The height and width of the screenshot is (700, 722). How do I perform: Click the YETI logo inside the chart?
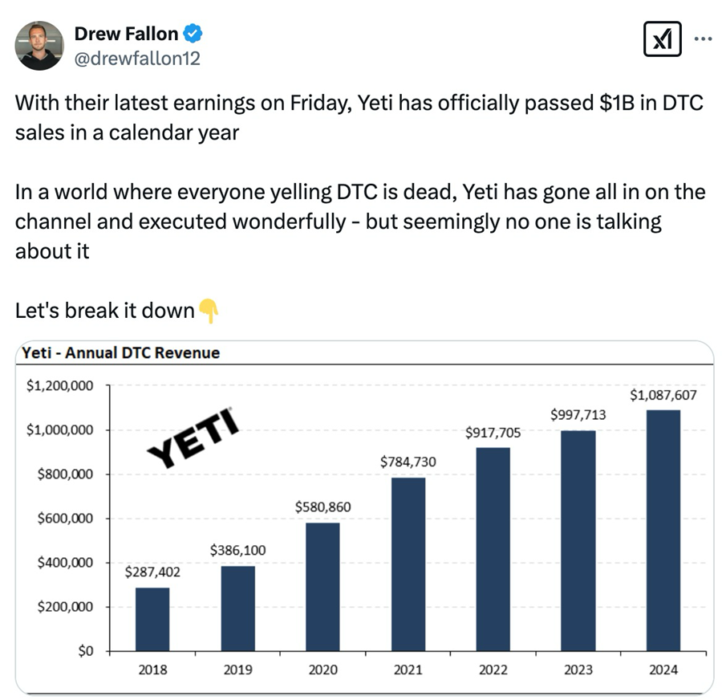pyautogui.click(x=192, y=436)
